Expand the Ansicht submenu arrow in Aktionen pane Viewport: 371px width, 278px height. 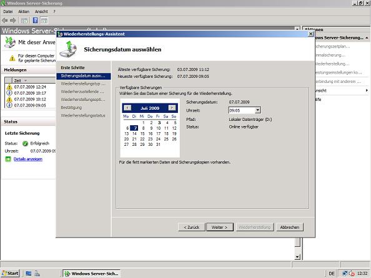367,90
